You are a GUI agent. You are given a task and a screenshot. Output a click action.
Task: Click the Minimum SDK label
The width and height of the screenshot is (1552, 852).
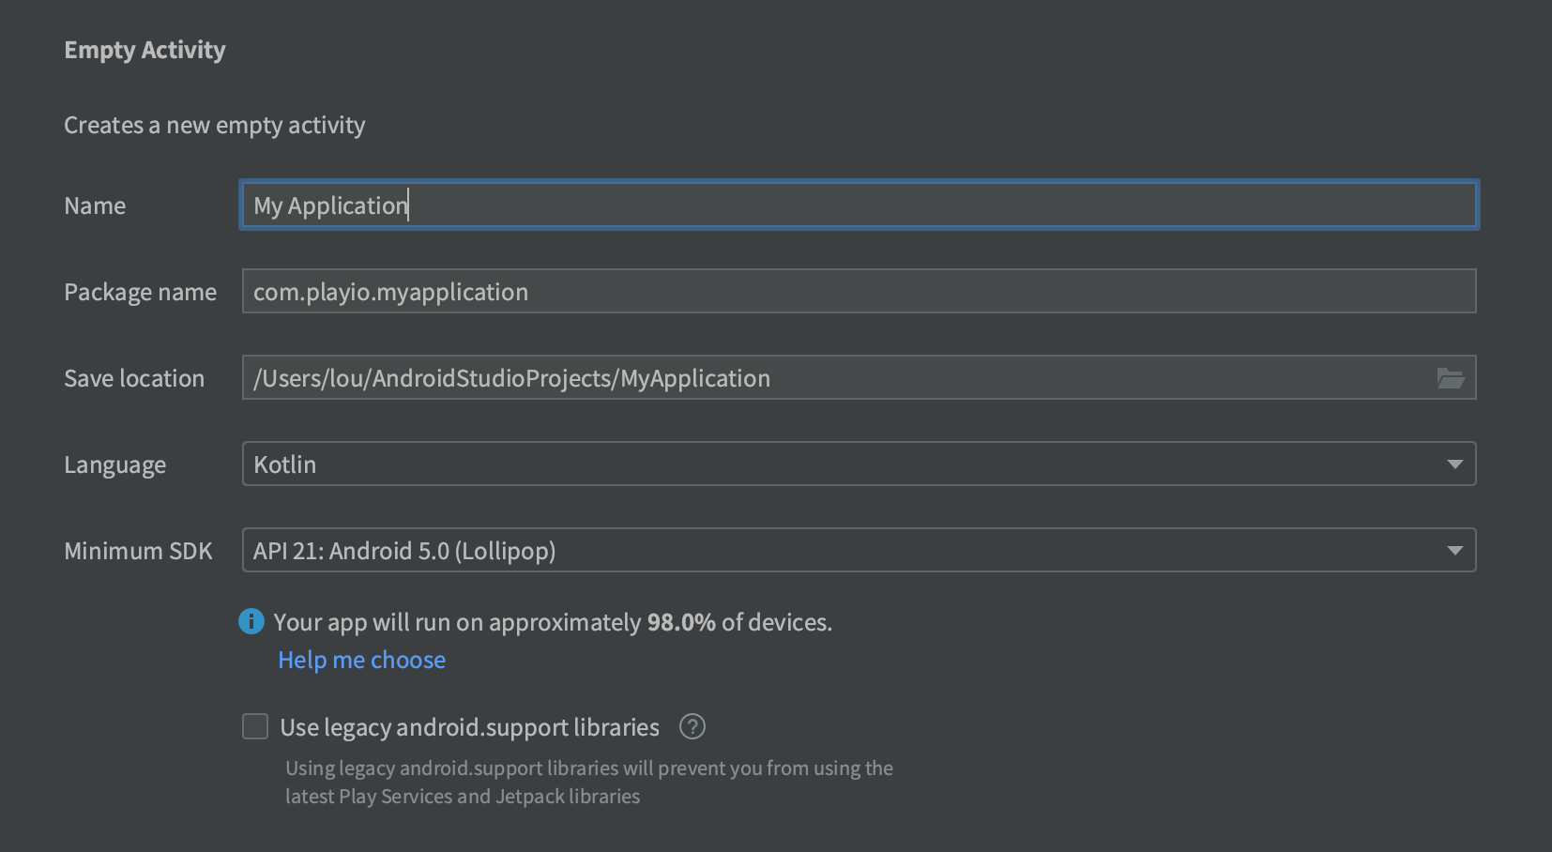pyautogui.click(x=138, y=551)
